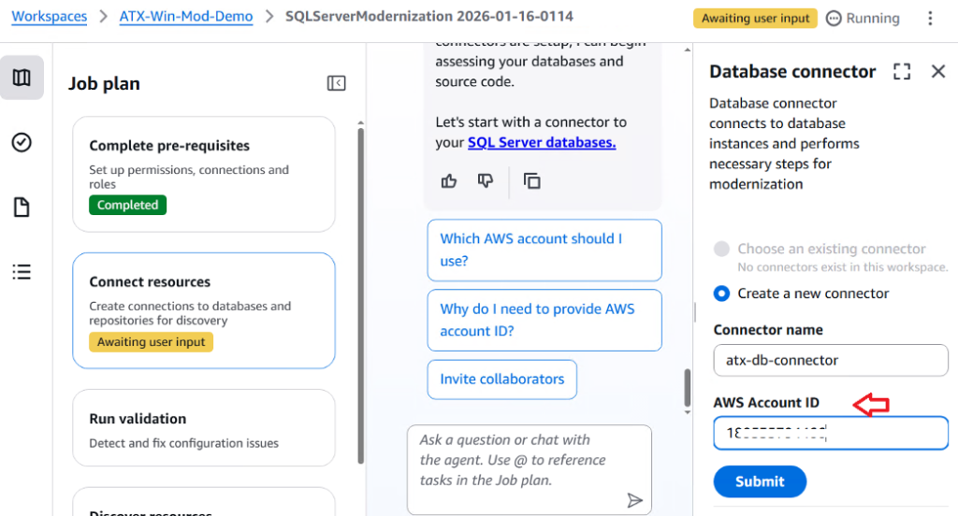Select Choose an existing connector option

point(721,250)
